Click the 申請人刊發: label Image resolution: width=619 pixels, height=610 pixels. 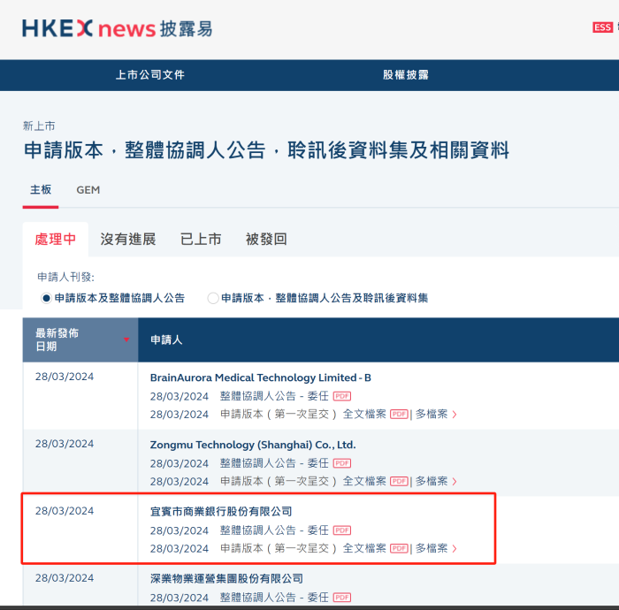click(x=65, y=277)
